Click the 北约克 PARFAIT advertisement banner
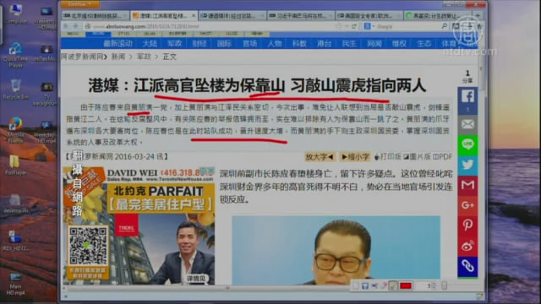Screen dimensions: 541x304 139,225
